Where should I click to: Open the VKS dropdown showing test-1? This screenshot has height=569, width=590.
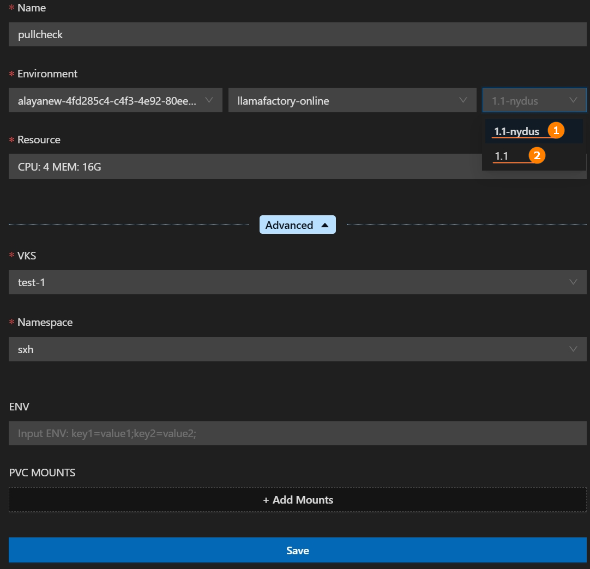(x=297, y=282)
